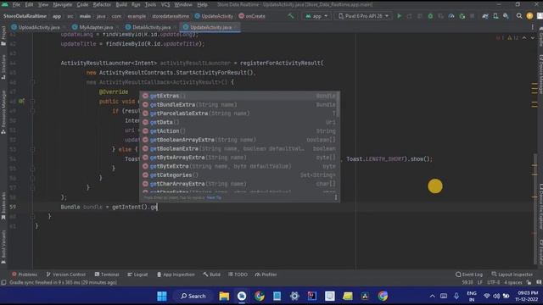Click the yellow account avatar icon
Screen dimensions: 543x305
pos(529,16)
